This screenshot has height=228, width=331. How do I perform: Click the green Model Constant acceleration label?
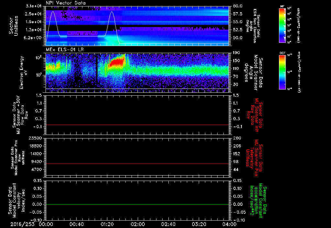pos(258,201)
